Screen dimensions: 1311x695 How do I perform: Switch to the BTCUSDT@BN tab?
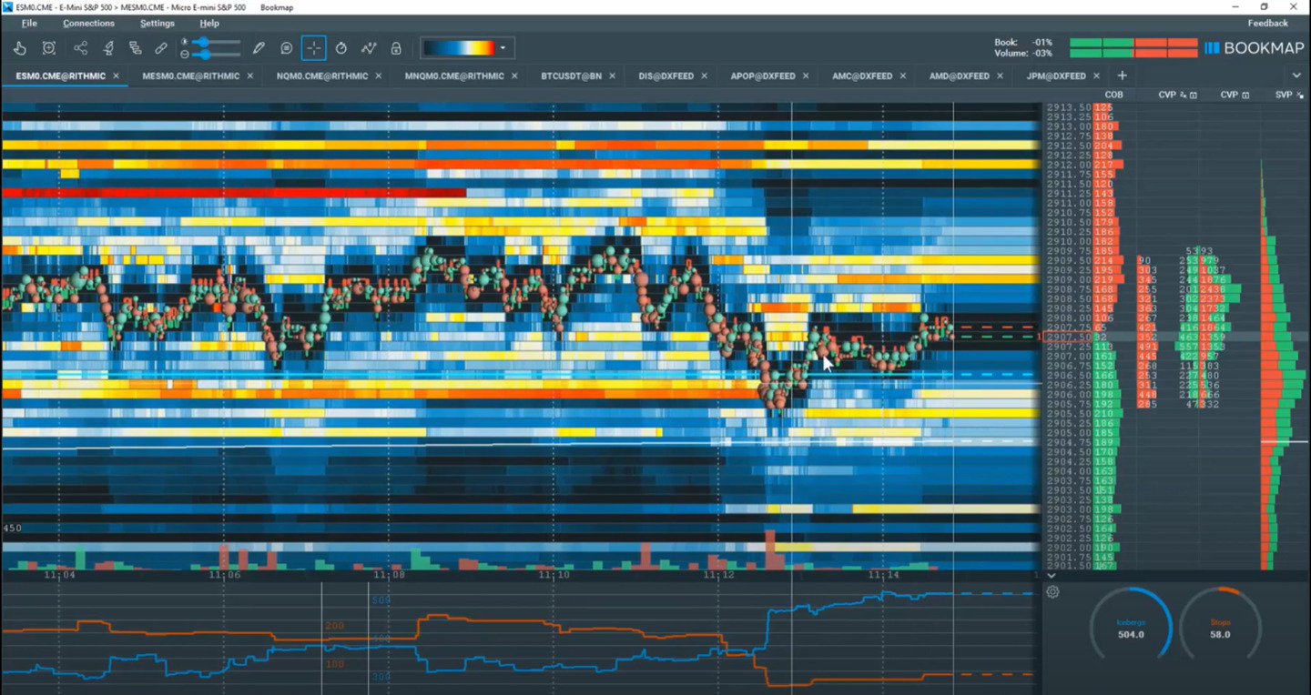pyautogui.click(x=571, y=76)
